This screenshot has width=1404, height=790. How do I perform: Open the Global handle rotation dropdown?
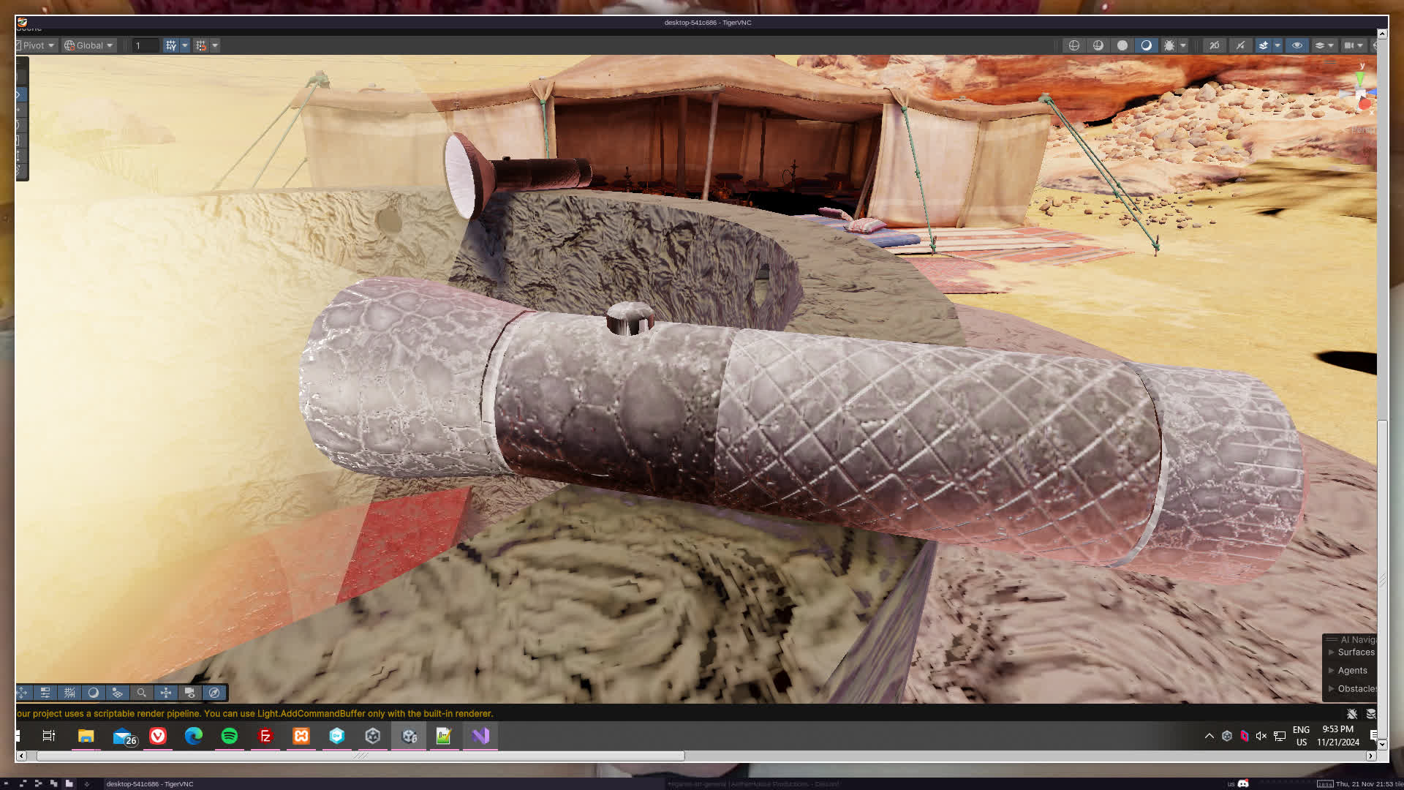[x=89, y=45]
